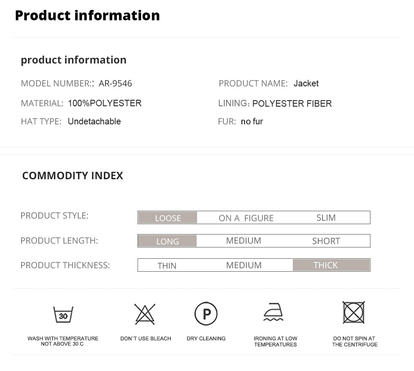The width and height of the screenshot is (414, 371).
Task: Click the do not spin icon
Action: click(x=354, y=312)
